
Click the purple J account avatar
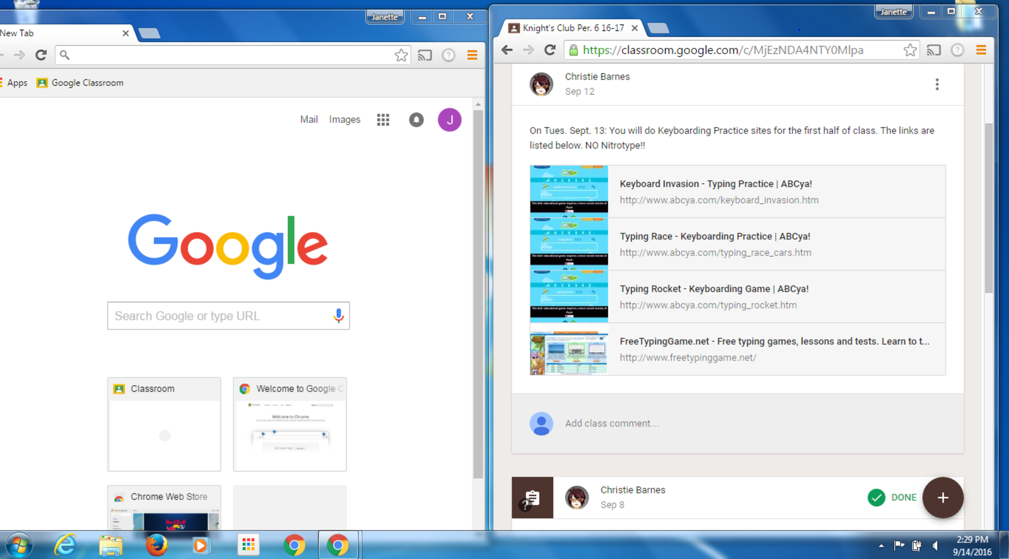pos(449,120)
